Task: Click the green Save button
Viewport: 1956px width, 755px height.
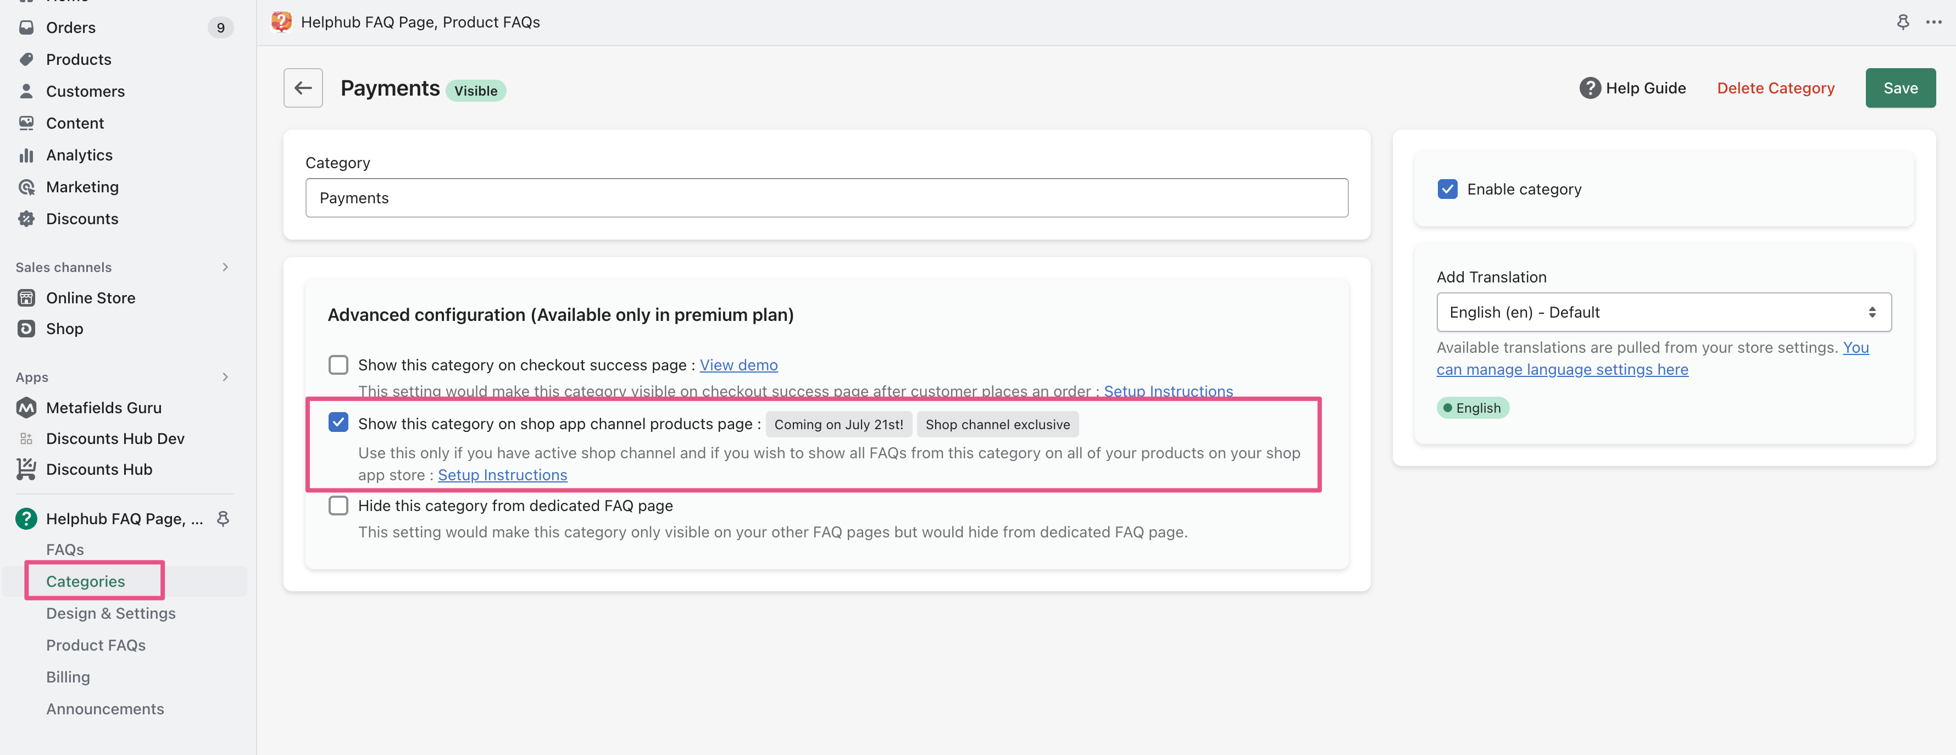Action: pyautogui.click(x=1900, y=88)
